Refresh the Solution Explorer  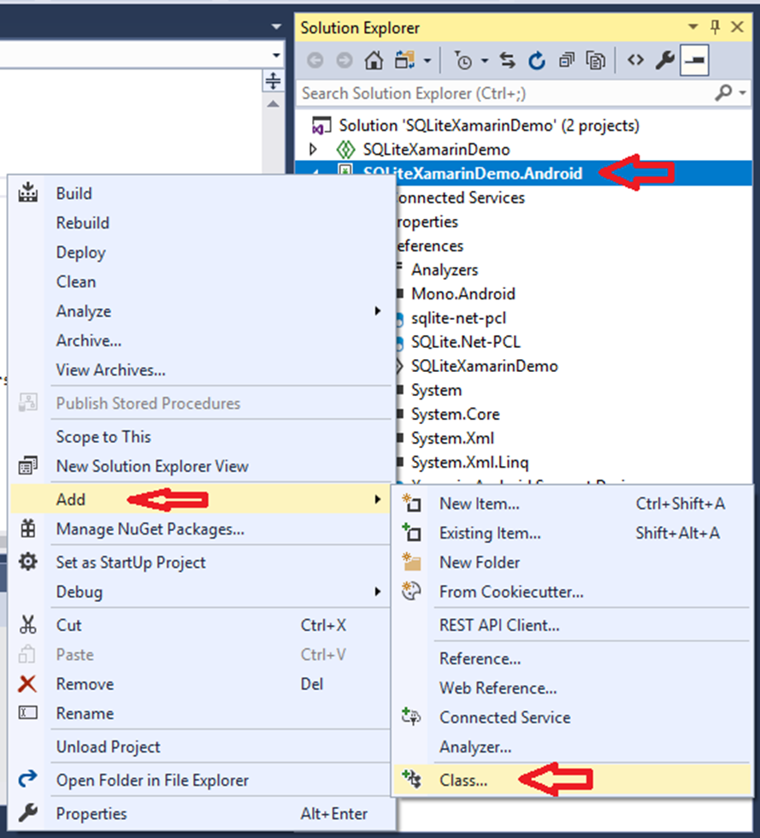(537, 61)
